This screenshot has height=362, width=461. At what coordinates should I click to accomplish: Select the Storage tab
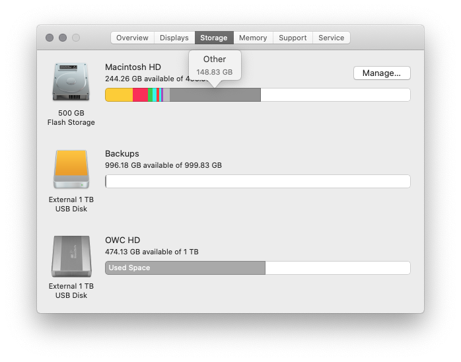point(214,38)
